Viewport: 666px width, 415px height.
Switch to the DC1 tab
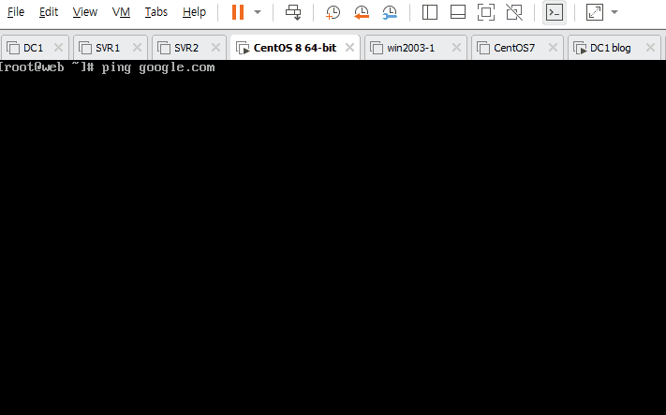point(33,48)
